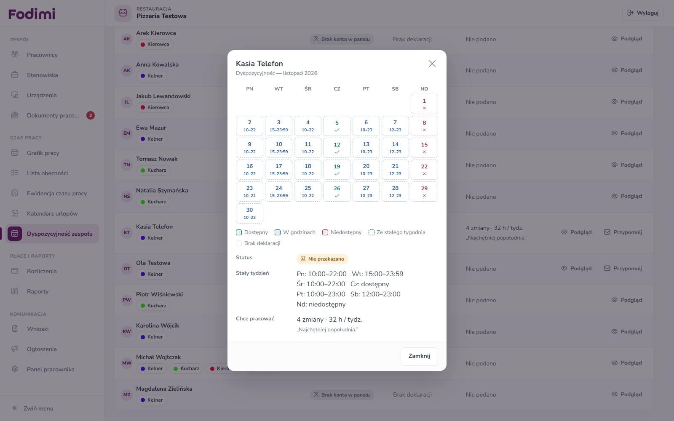The image size is (674, 421).
Task: Click the Zamknij button
Action: (419, 356)
